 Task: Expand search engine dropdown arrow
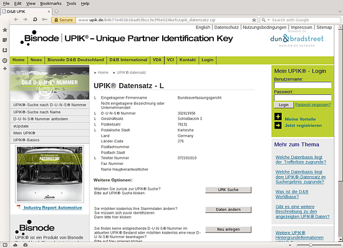point(269,20)
